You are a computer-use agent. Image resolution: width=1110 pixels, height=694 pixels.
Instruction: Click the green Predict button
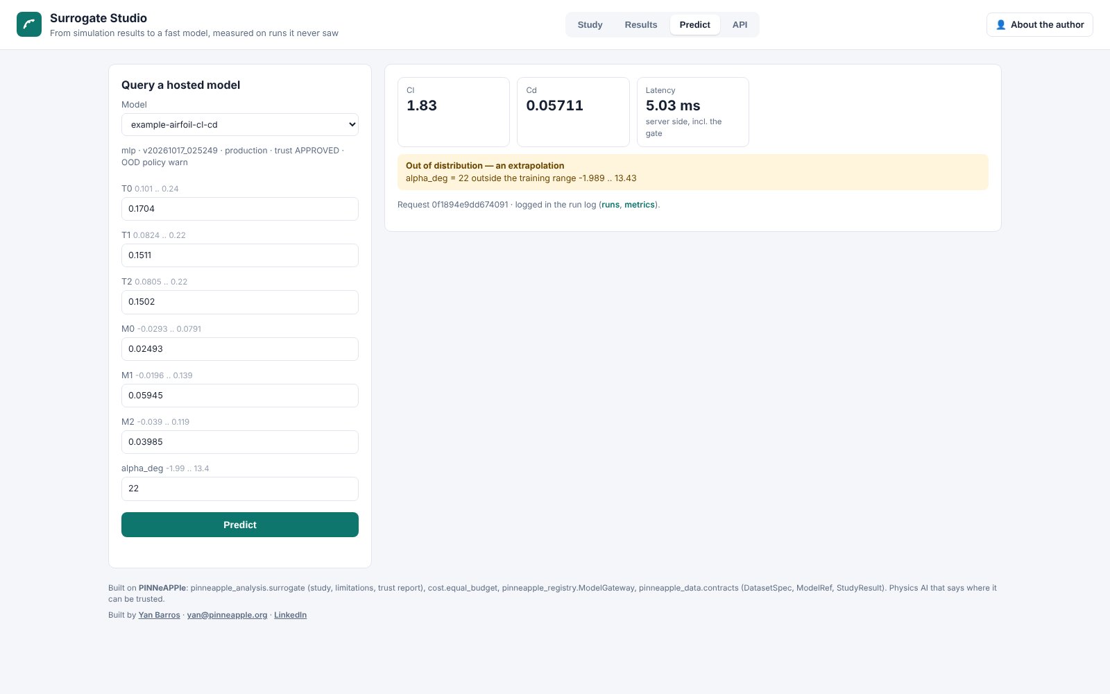[240, 525]
